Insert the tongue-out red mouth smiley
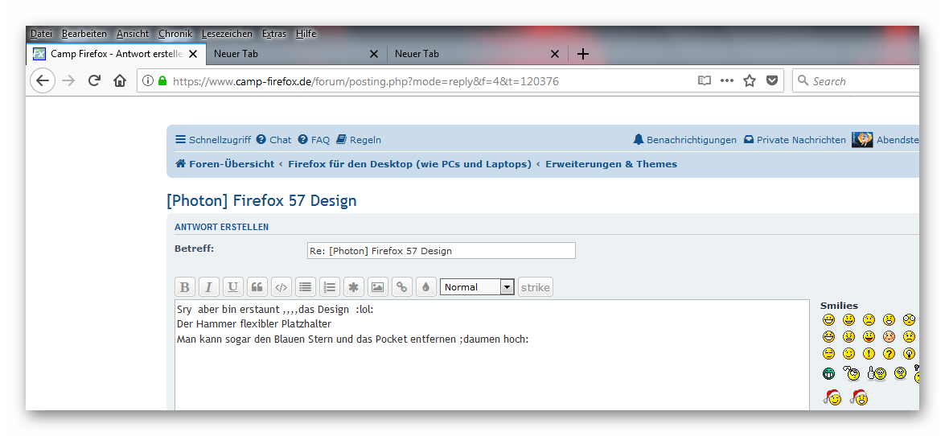 (x=869, y=336)
